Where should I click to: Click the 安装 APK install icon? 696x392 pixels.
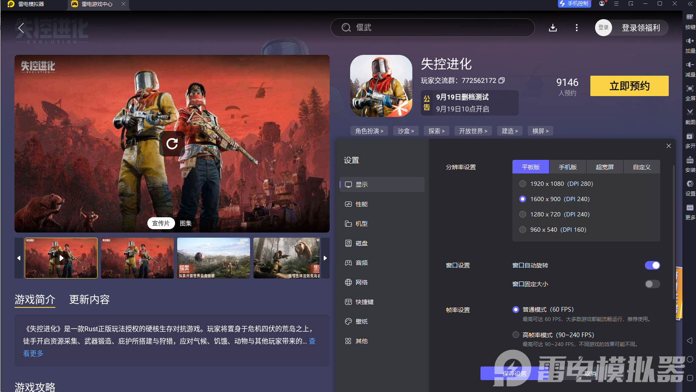pyautogui.click(x=690, y=164)
